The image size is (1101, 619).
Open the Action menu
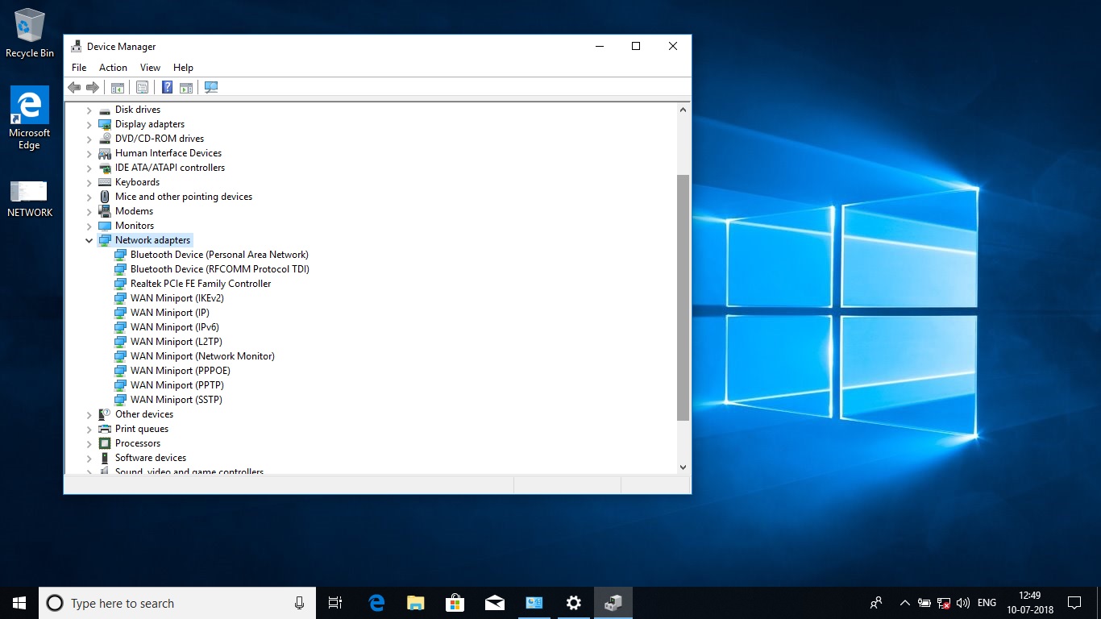(113, 68)
